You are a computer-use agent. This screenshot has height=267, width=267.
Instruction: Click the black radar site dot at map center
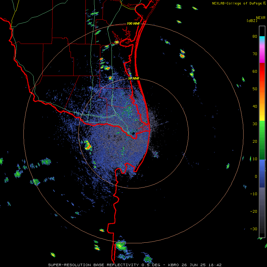pos(133,133)
